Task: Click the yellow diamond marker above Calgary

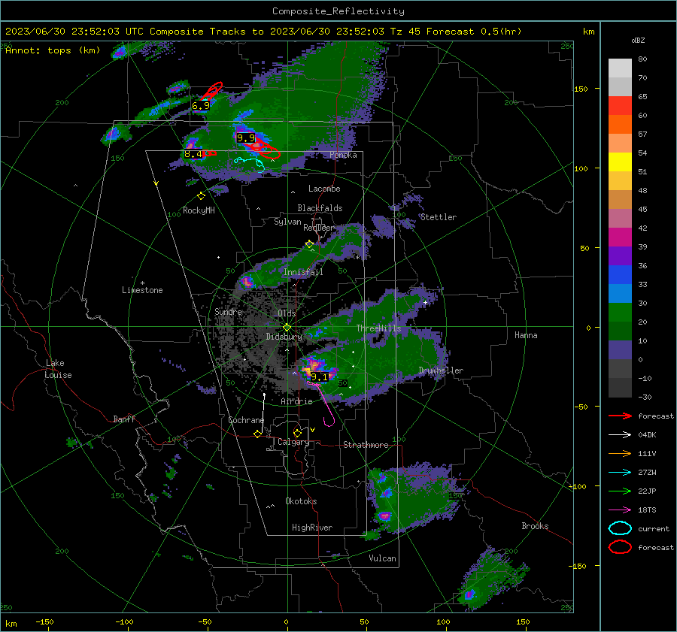Action: click(x=297, y=433)
